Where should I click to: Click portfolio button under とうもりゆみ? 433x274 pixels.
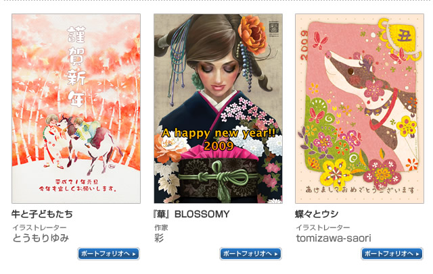click(x=108, y=254)
